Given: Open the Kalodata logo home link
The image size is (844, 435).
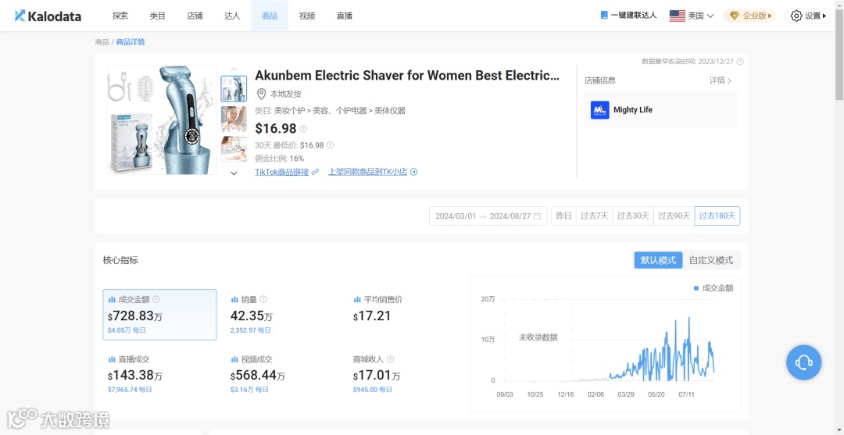Looking at the screenshot, I should pos(48,16).
